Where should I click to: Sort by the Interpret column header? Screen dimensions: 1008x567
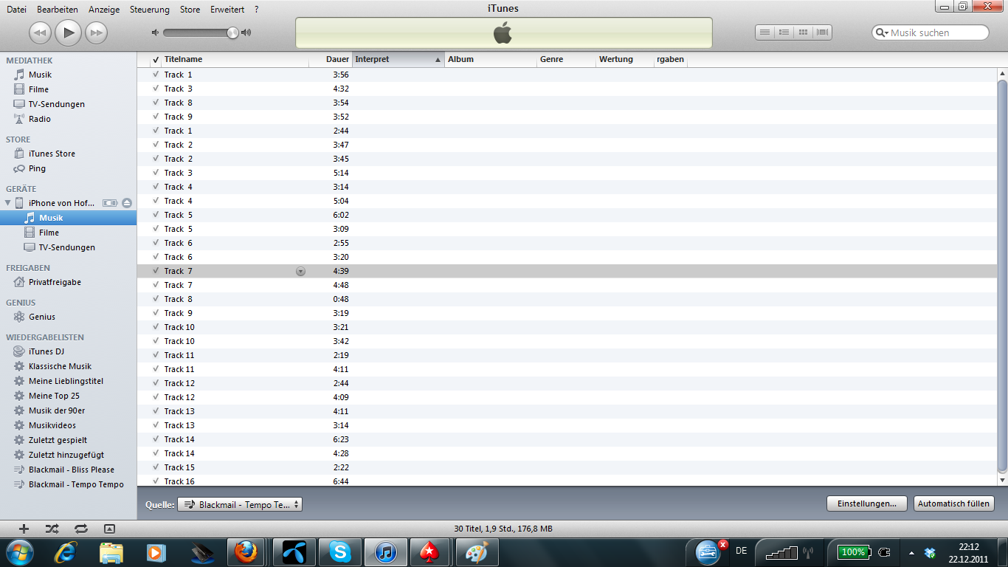point(398,60)
